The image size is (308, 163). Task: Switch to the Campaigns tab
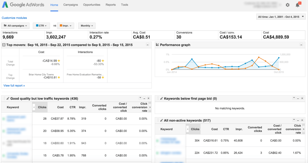[70, 5]
